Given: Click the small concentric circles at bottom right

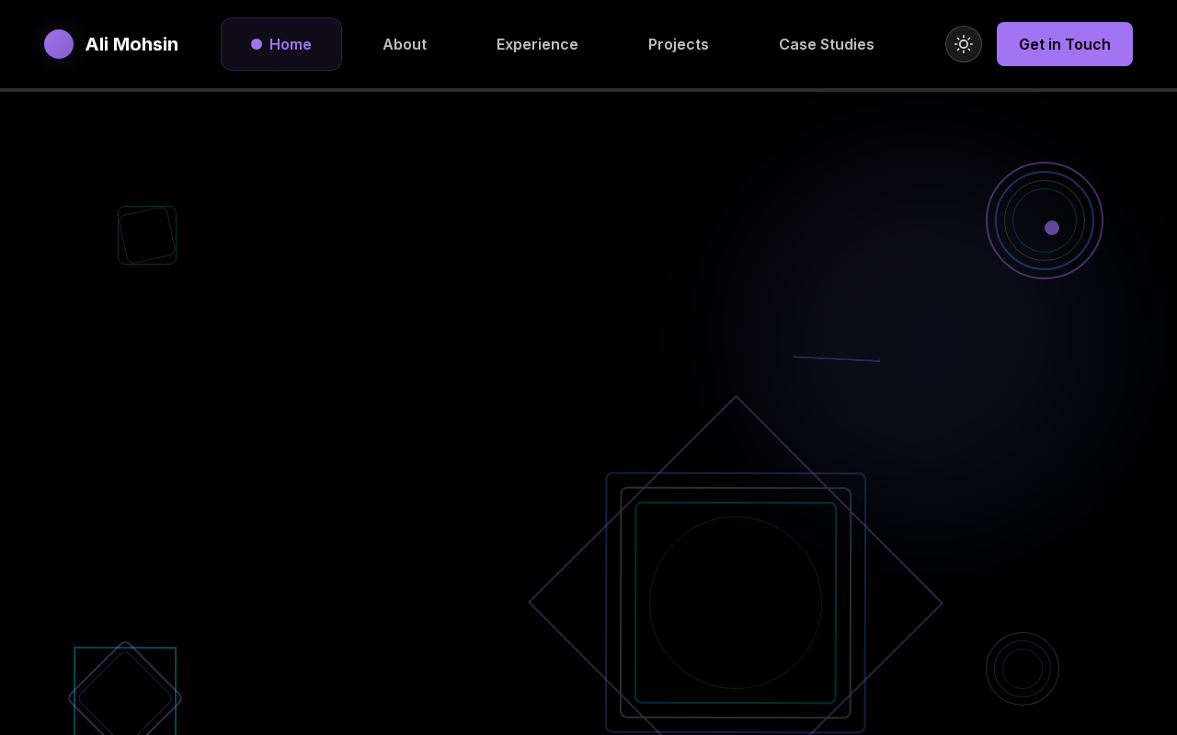Looking at the screenshot, I should 1023,669.
